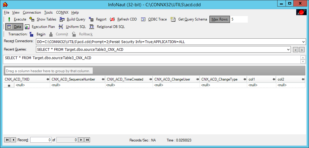
Task: Go to previous recent query
Action: point(296,50)
